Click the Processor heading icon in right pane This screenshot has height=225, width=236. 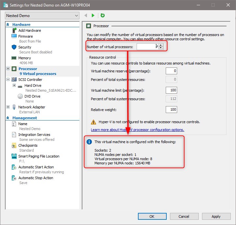(89, 26)
